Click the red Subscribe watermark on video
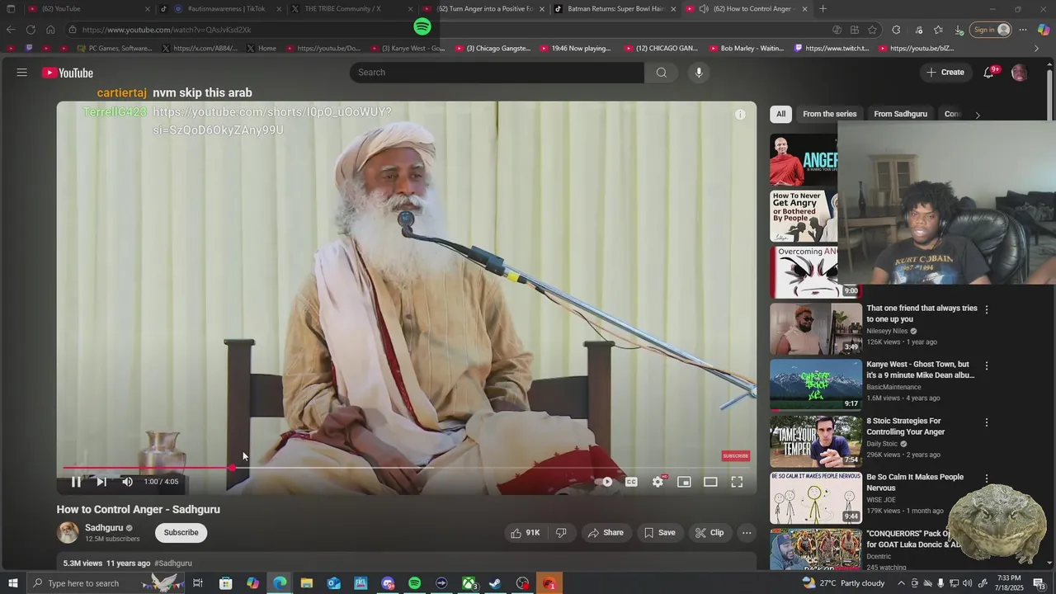 pos(735,456)
